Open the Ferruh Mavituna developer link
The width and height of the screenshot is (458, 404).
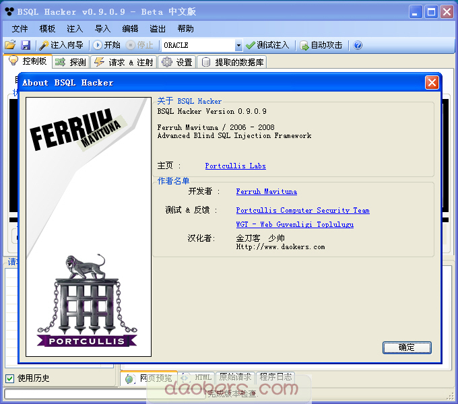267,191
